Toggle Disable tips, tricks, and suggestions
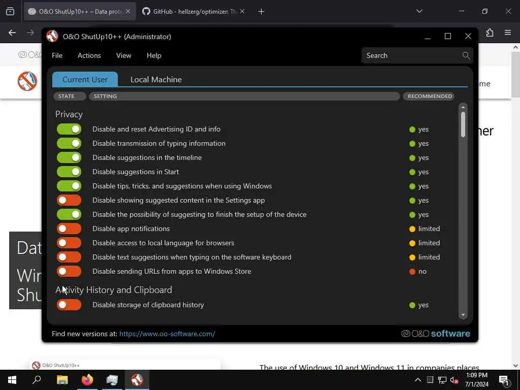520x390 pixels. [69, 186]
